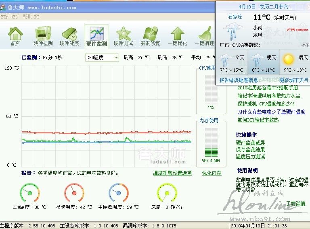Select the 硬件监测 hardware monitor tab
This screenshot has width=310, height=229.
(96, 37)
